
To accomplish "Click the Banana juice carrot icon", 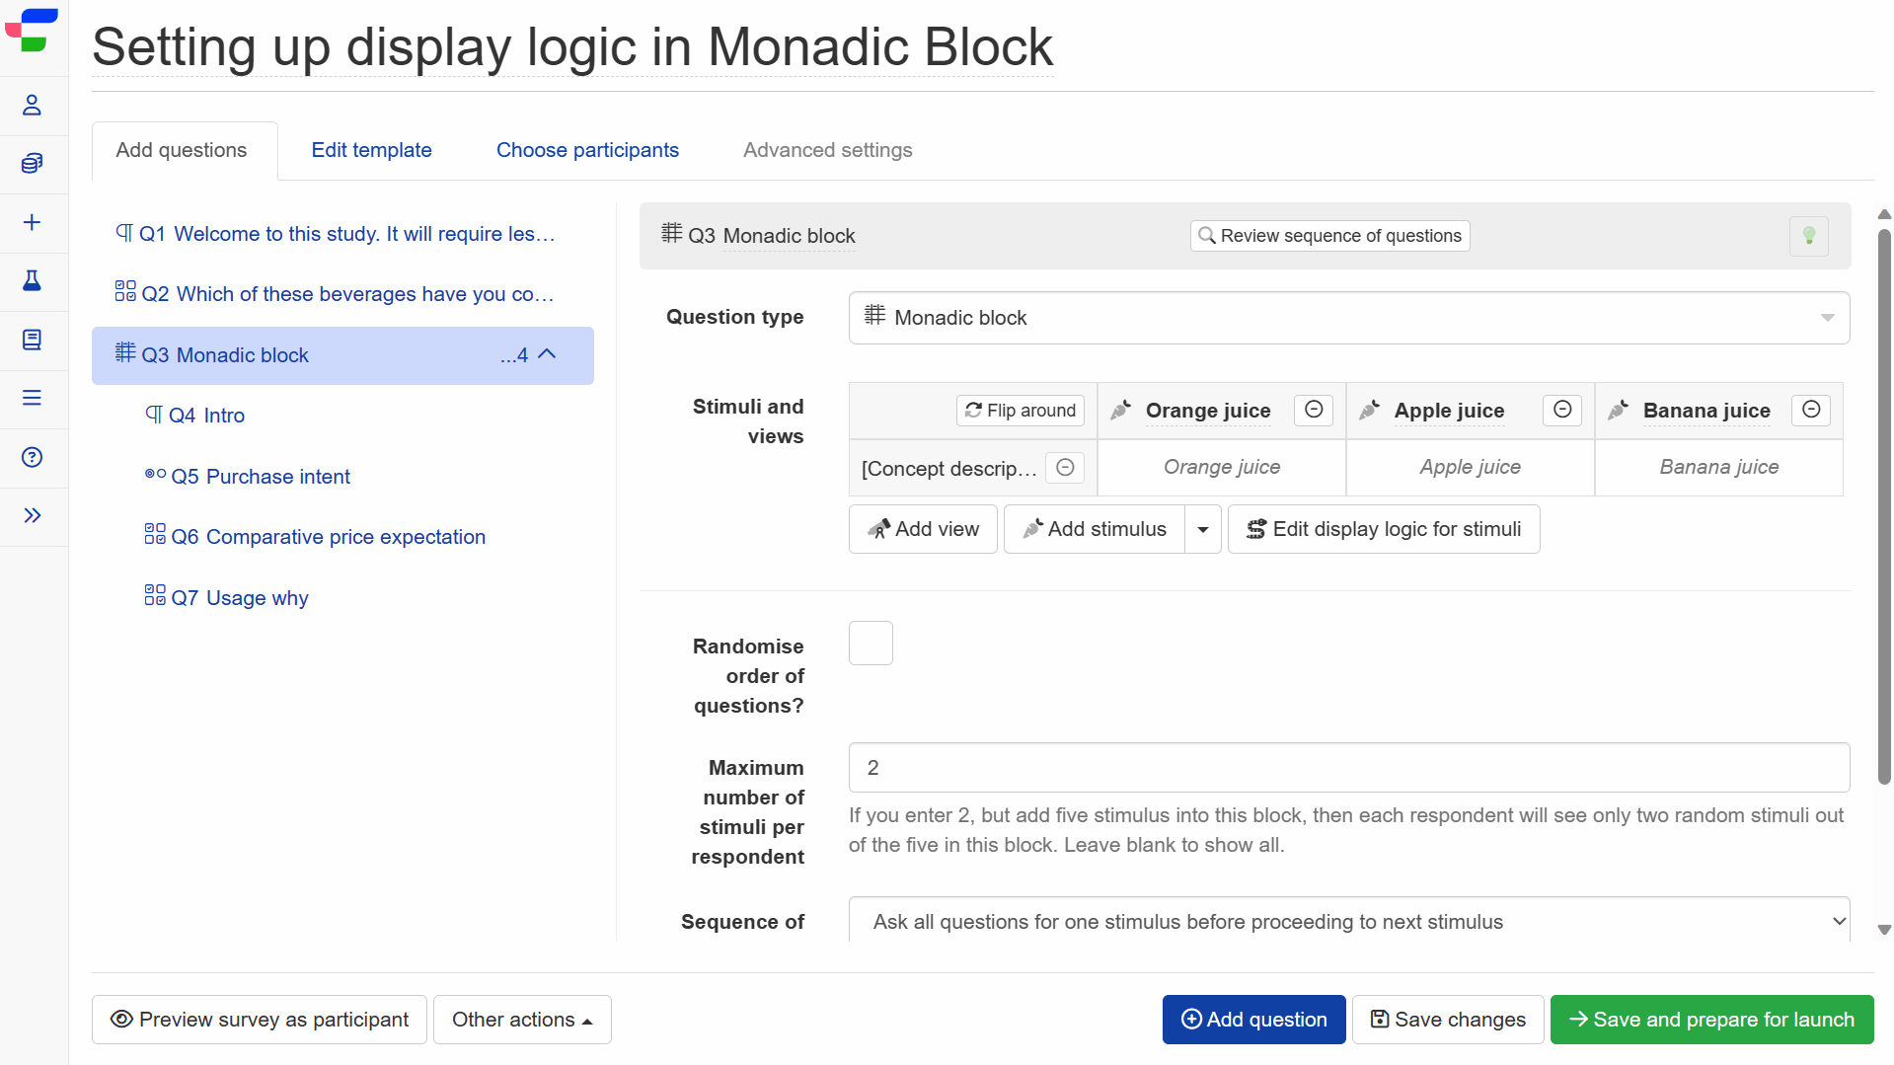I will click(1618, 410).
